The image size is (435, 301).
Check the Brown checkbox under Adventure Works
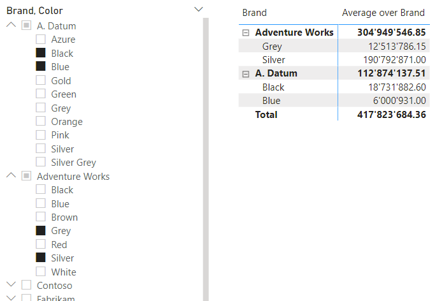point(41,217)
